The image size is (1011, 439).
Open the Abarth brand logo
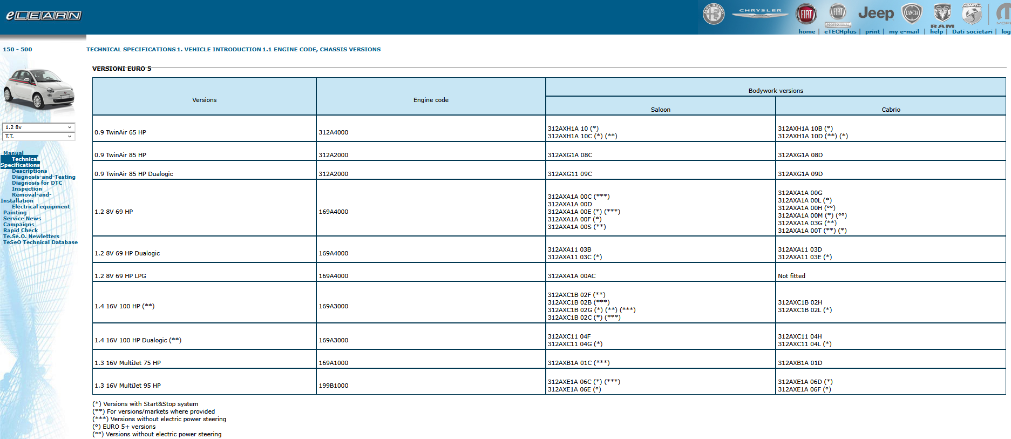coord(972,13)
